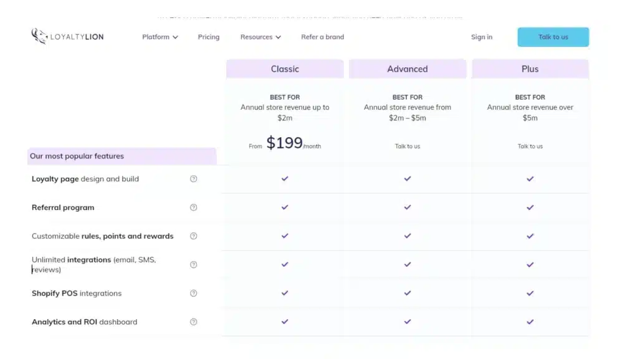Image resolution: width=638 pixels, height=359 pixels.
Task: Click the help icon beside Analytics and ROI dashboard
Action: [x=194, y=322]
